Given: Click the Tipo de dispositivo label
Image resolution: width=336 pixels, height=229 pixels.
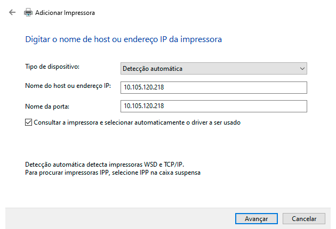Looking at the screenshot, I should [52, 67].
